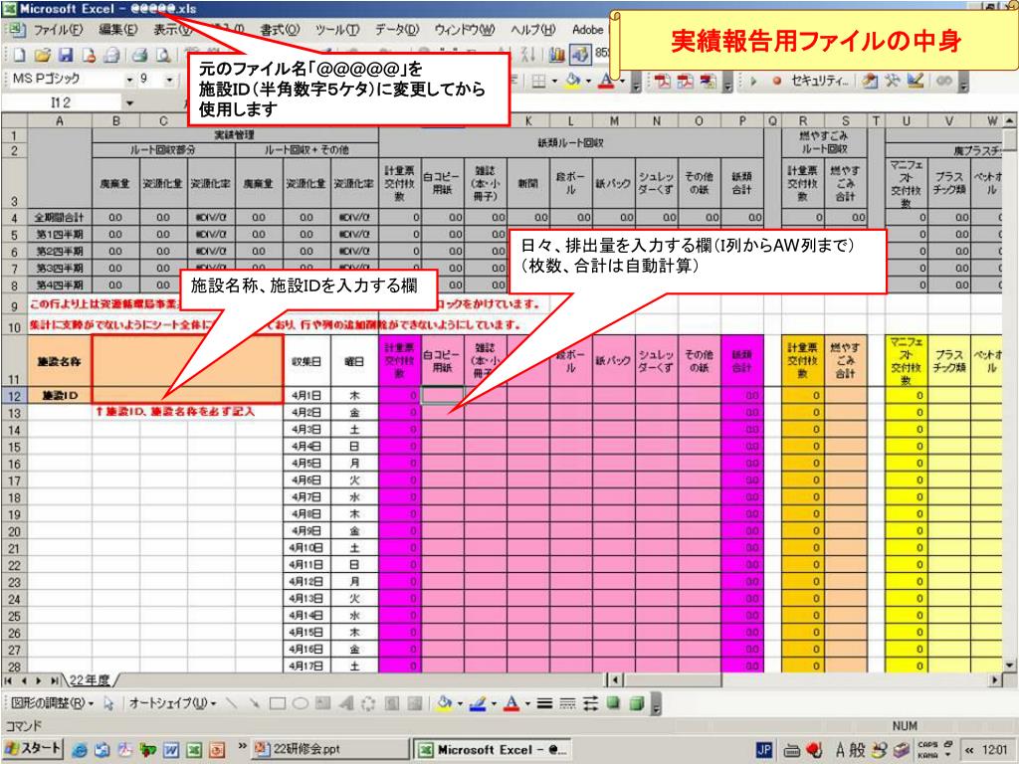This screenshot has height=764, width=1019.
Task: Click the Name Box showing I12
Action: [x=61, y=102]
